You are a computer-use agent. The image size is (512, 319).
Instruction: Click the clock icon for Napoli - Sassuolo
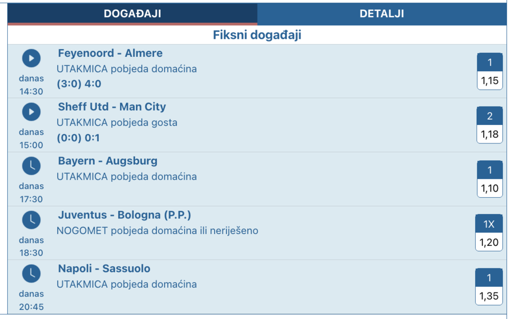click(x=31, y=274)
